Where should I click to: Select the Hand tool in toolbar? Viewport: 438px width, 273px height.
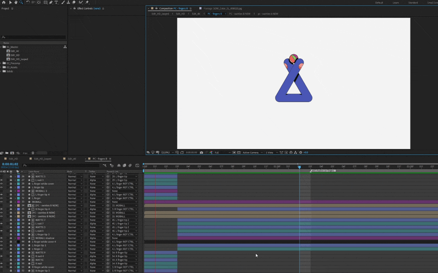pyautogui.click(x=16, y=2)
